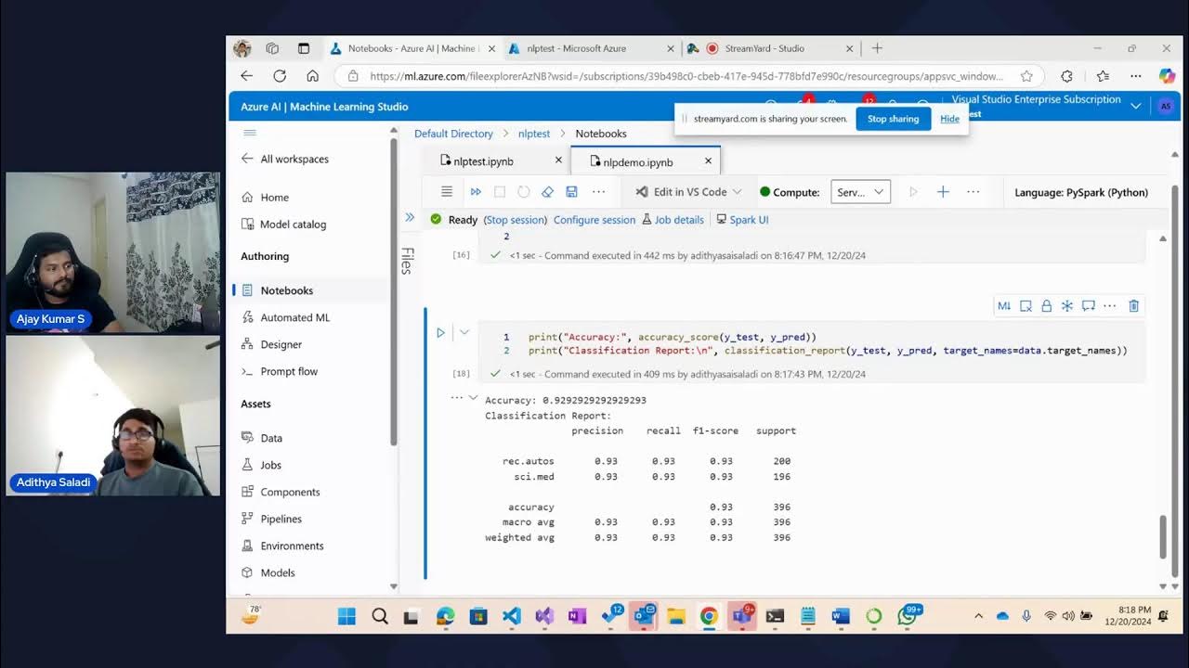The image size is (1189, 668).
Task: Open Google Chrome from the taskbar
Action: pos(709,616)
